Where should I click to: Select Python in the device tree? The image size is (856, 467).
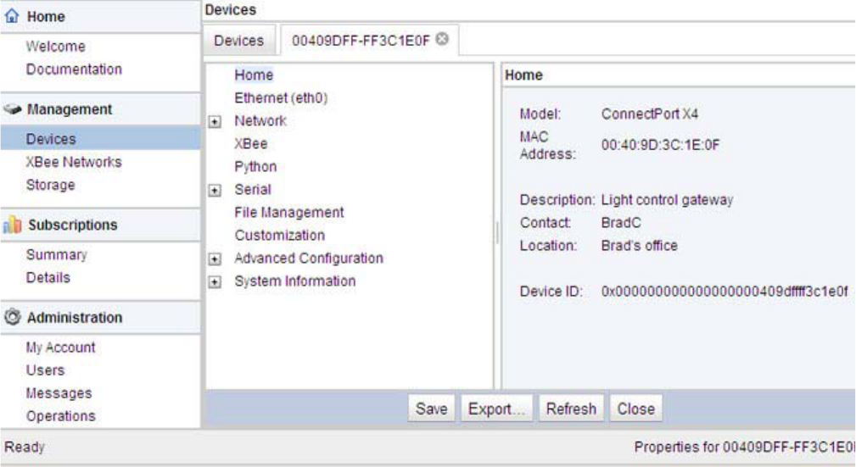tap(255, 167)
